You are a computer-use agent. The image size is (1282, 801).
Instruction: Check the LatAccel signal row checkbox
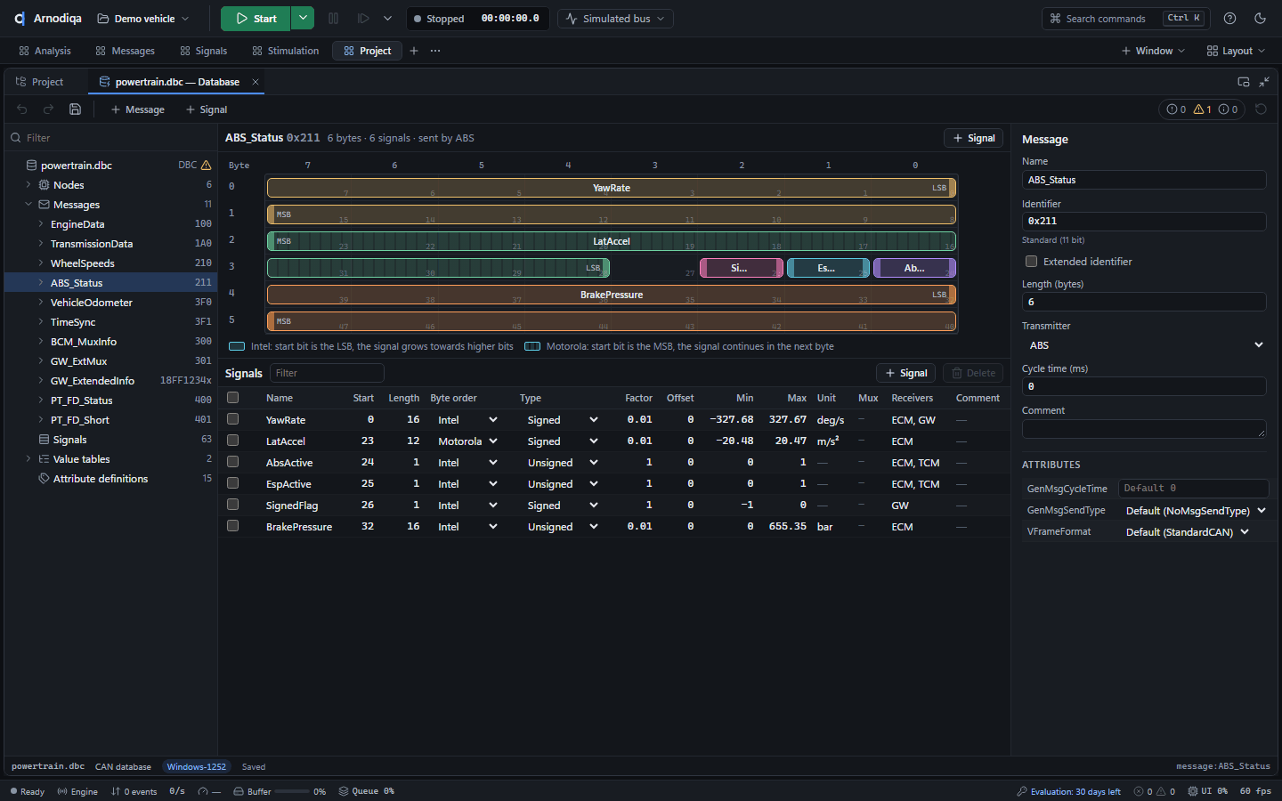pyautogui.click(x=232, y=441)
